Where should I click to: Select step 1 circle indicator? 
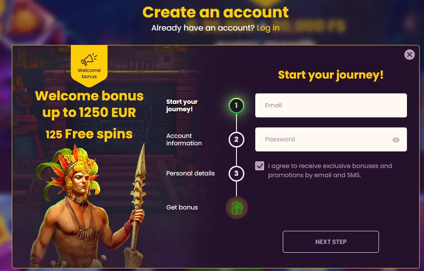[x=236, y=106]
